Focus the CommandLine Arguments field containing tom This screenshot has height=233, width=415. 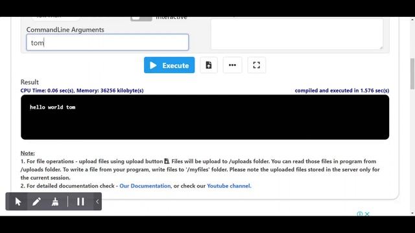click(108, 42)
